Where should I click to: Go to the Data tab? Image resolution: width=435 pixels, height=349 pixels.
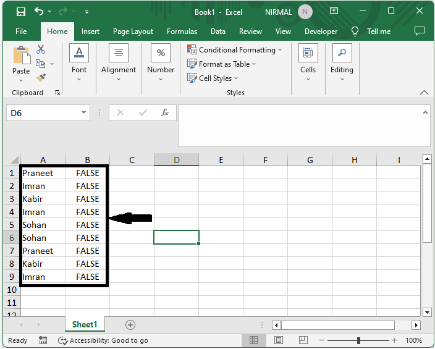pos(218,32)
